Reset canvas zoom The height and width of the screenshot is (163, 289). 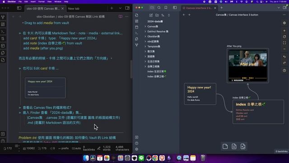(284, 37)
